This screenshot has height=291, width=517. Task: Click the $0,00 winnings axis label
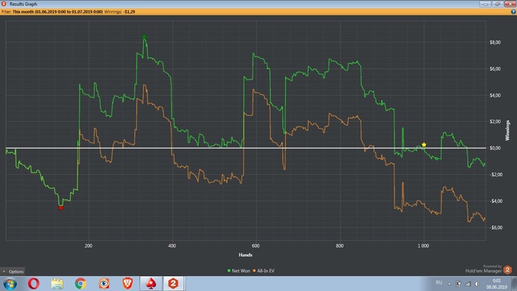coord(495,148)
